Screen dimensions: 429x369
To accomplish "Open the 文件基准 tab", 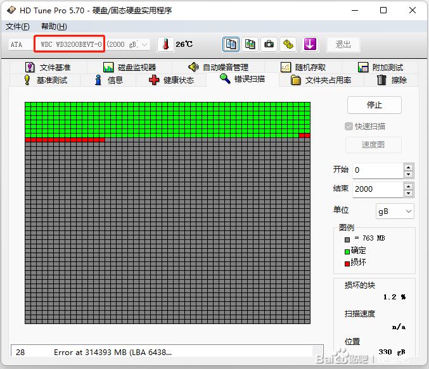I will point(48,67).
